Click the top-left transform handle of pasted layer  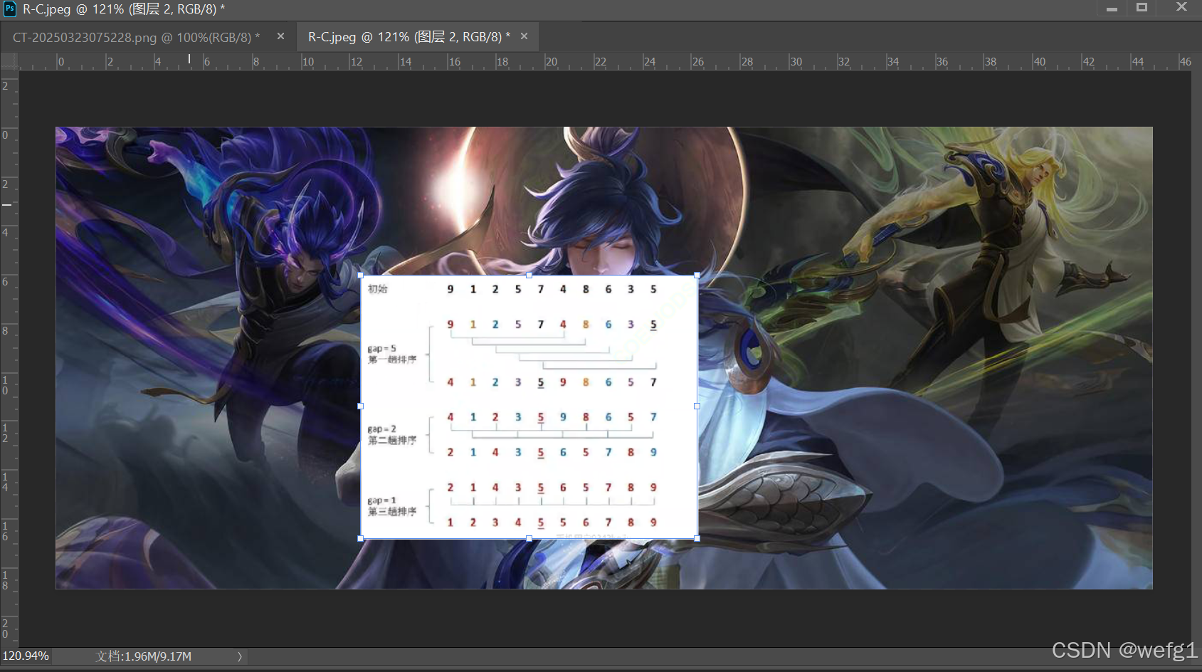pos(360,275)
